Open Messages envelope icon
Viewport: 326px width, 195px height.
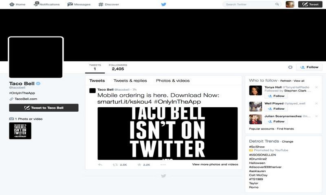pyautogui.click(x=70, y=4)
